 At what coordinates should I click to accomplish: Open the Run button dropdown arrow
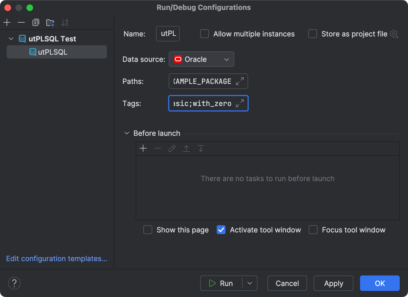pyautogui.click(x=250, y=283)
